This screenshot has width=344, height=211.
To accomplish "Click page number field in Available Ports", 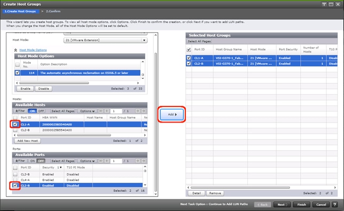I will click(116, 161).
